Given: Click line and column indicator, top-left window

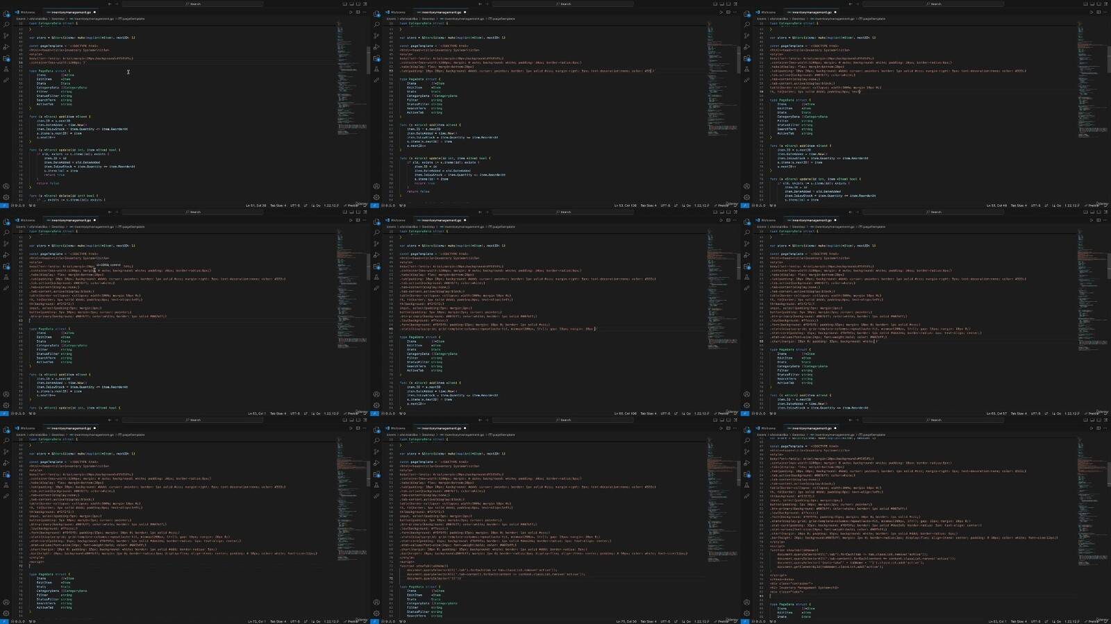Looking at the screenshot, I should tap(256, 205).
